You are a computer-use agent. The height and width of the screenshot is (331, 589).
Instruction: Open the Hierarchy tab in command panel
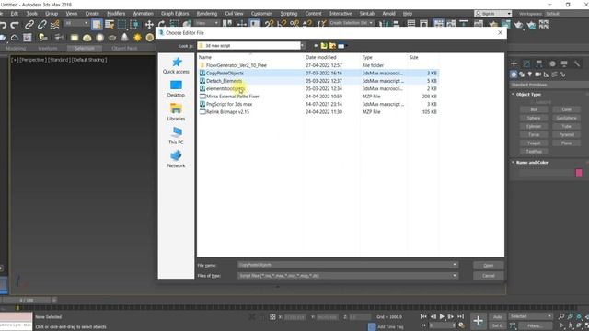pos(539,63)
